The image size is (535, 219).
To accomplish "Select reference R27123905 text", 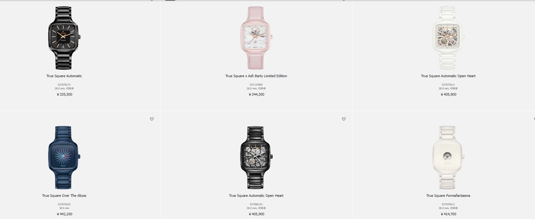I will [x=256, y=85].
